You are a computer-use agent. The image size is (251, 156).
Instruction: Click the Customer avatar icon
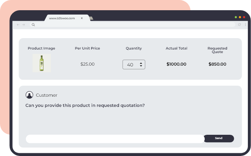[29, 95]
